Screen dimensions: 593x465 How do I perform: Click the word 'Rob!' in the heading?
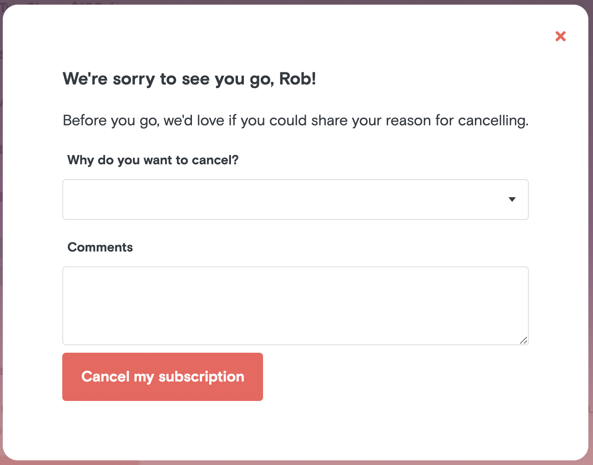297,79
